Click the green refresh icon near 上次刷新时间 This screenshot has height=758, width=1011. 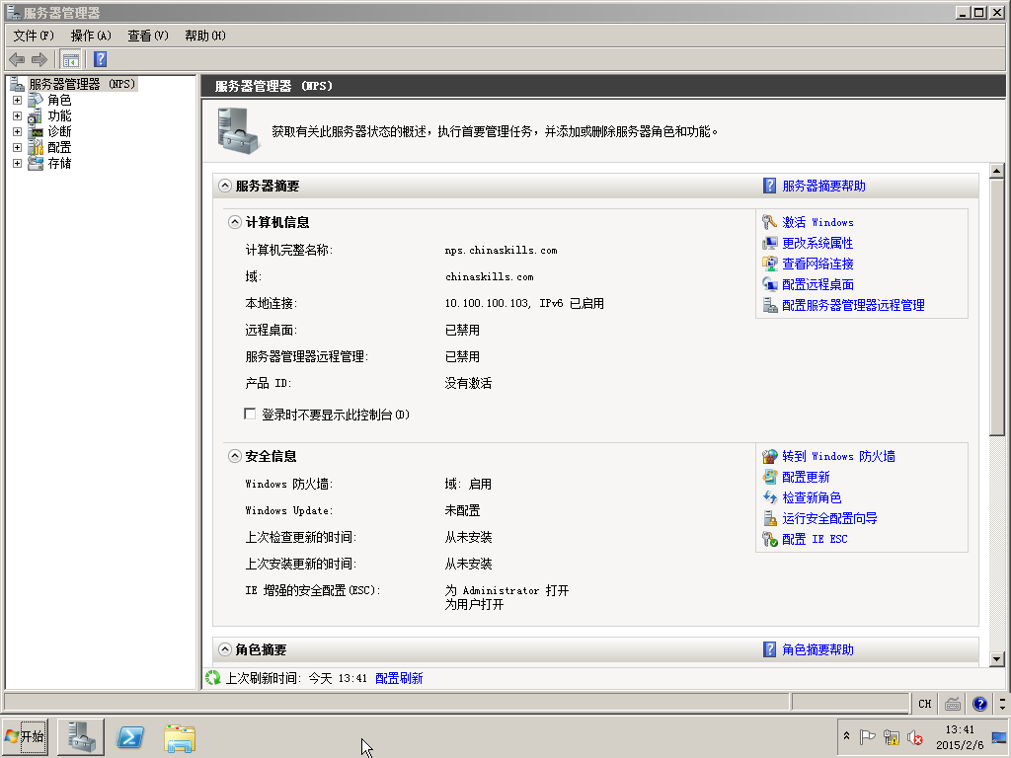(x=213, y=678)
